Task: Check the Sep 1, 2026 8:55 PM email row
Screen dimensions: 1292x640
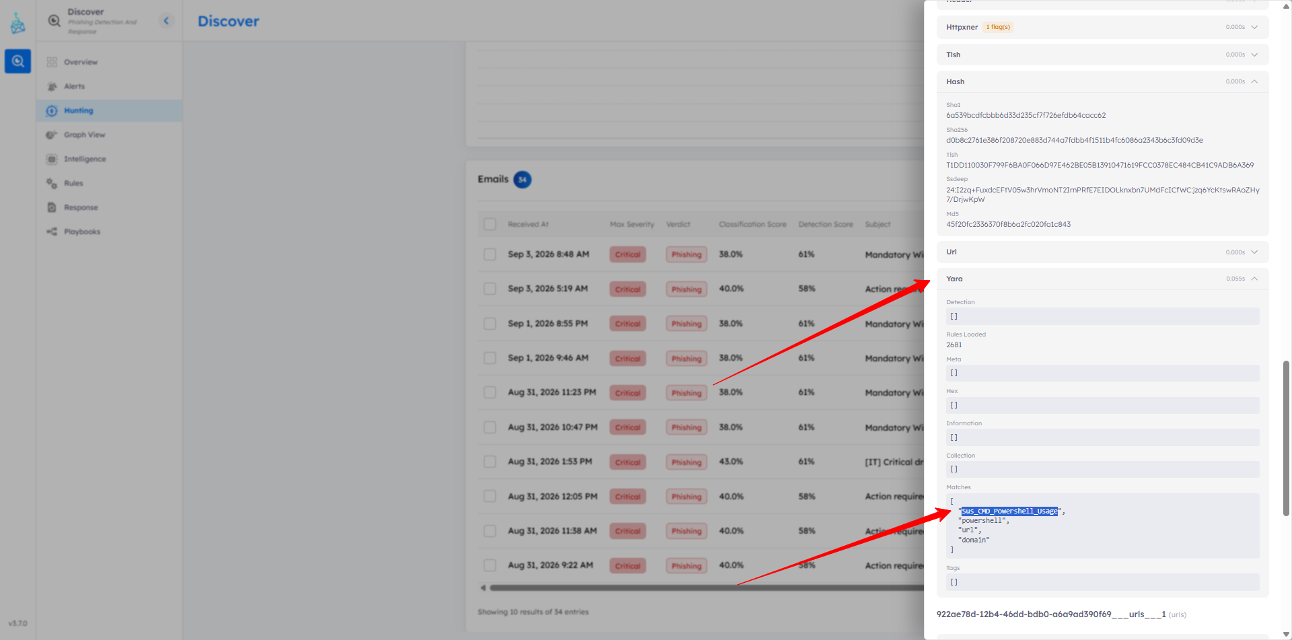Action: click(x=490, y=324)
